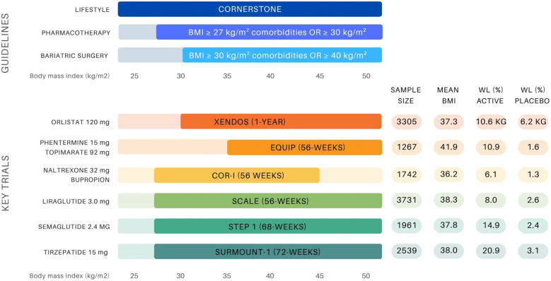551x281 pixels.
Task: Click the 3305 sample size pill
Action: (x=407, y=121)
